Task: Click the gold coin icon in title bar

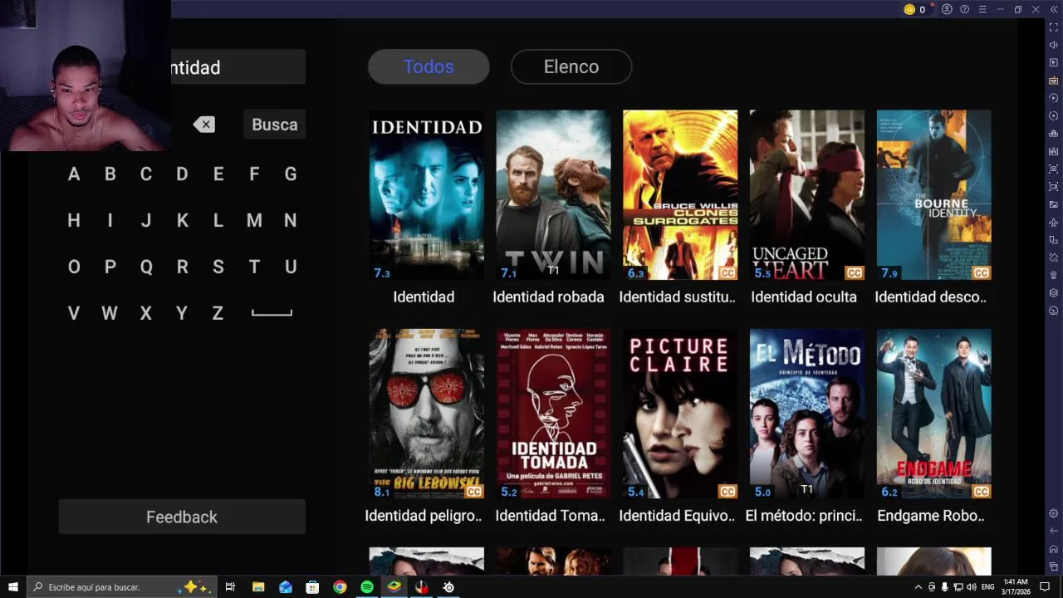Action: click(x=909, y=9)
